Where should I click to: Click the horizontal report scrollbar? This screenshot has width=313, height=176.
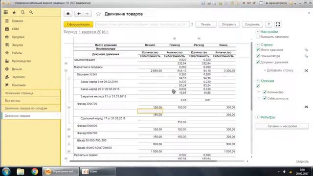click(x=143, y=161)
